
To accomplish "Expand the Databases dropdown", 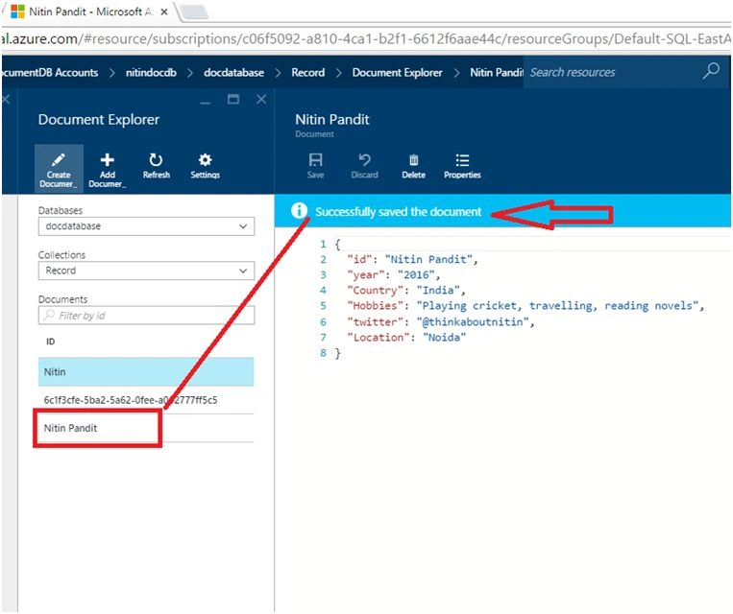I will pos(146,226).
